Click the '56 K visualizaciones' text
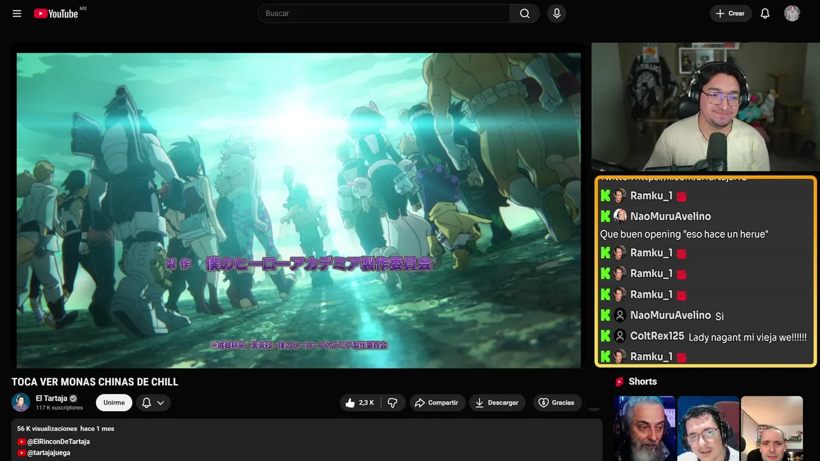 [x=47, y=428]
